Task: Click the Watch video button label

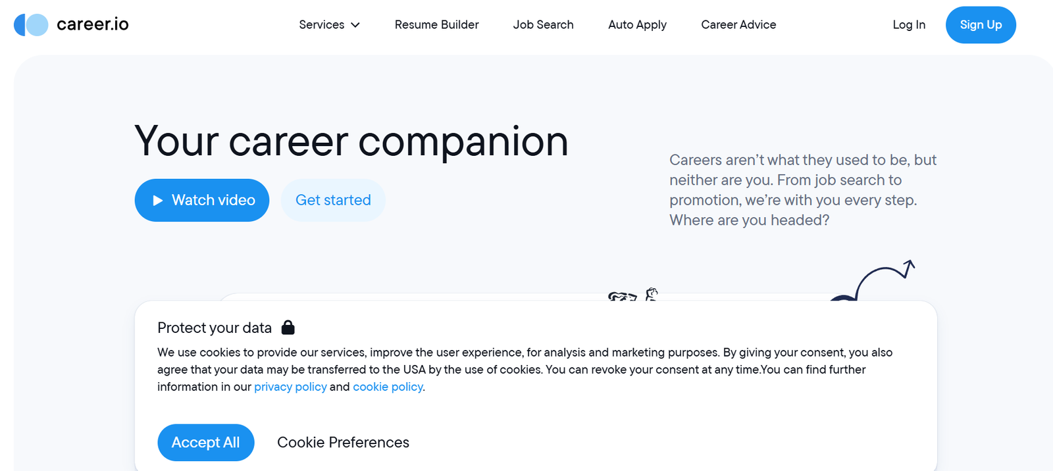Action: point(213,200)
